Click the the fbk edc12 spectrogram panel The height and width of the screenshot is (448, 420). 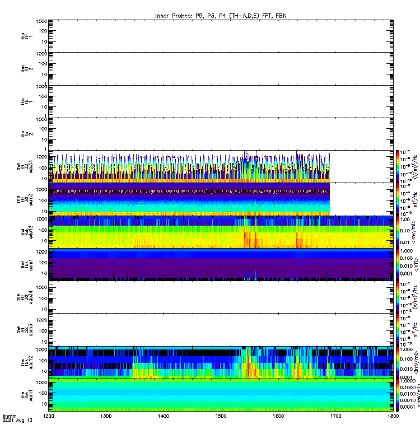tap(221, 362)
